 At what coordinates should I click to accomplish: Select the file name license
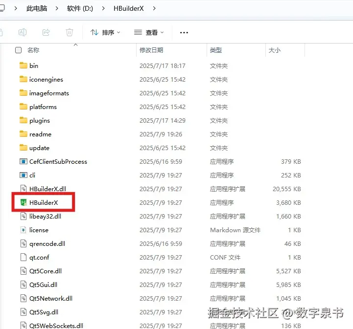(39, 230)
